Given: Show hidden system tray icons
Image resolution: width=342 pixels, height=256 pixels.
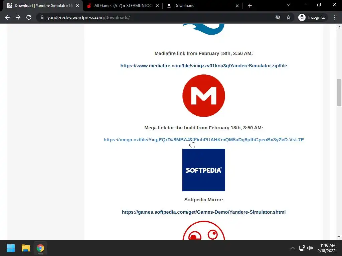Looking at the screenshot, I should [293, 248].
